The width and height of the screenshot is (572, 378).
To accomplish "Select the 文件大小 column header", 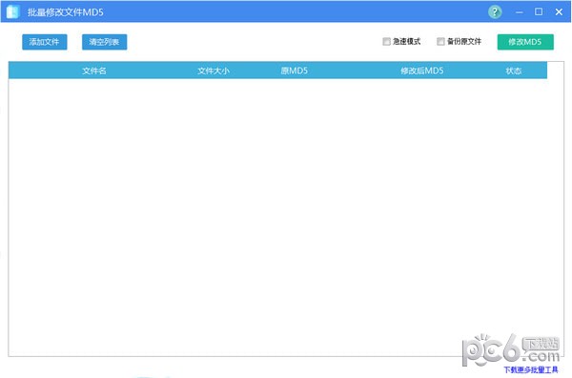I will 214,70.
